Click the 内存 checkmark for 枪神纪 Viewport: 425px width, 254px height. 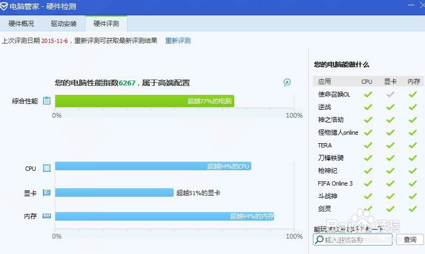[x=413, y=171]
